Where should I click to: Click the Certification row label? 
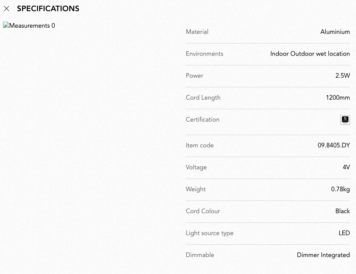[x=202, y=120]
